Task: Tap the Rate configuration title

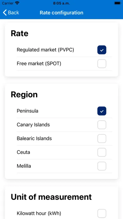Action: (61, 13)
